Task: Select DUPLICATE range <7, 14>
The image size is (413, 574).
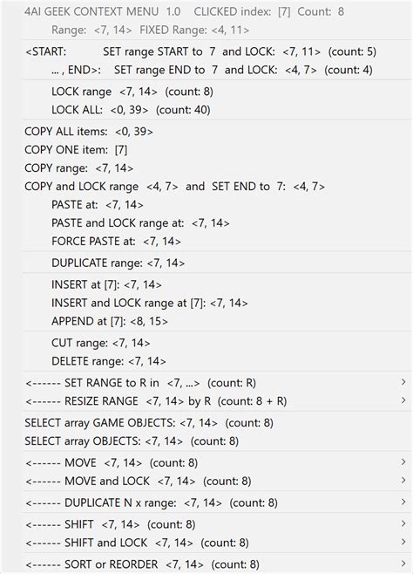Action: coord(216,263)
